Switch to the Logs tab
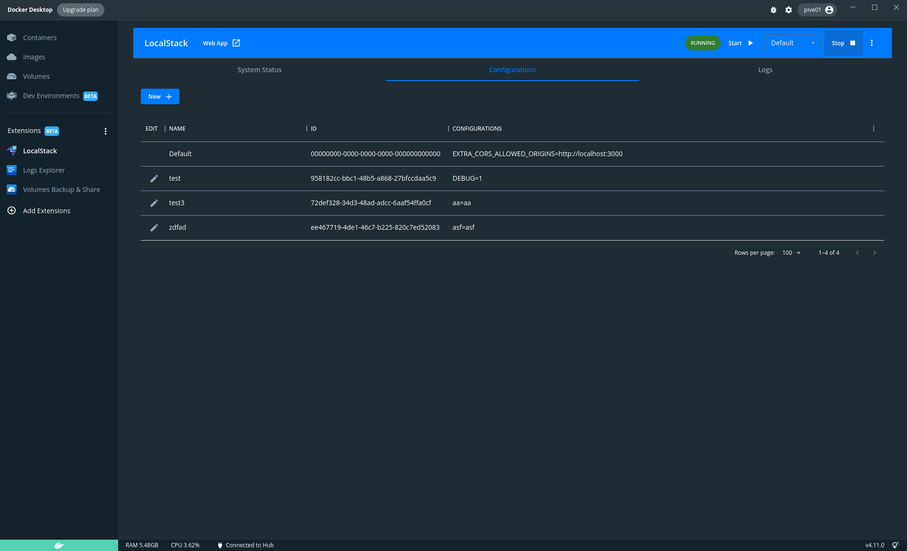This screenshot has width=907, height=551. click(765, 70)
